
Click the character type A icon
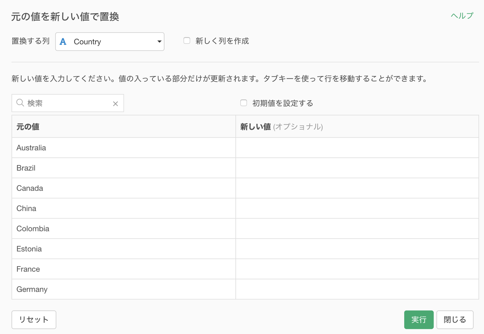63,42
